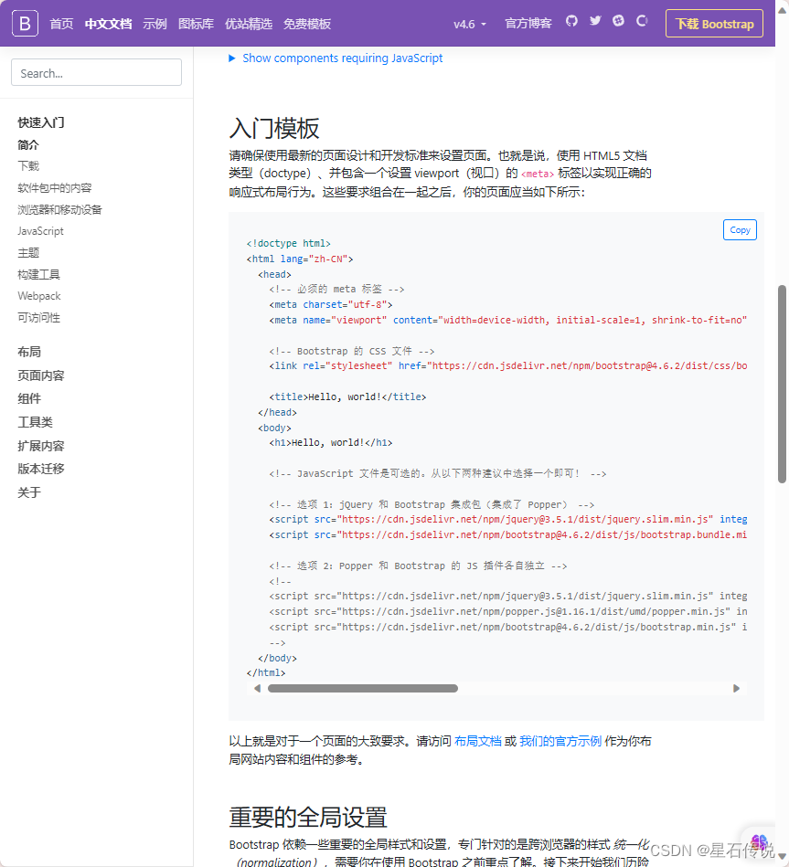Click the Search input field
Image resolution: width=789 pixels, height=867 pixels.
coord(95,71)
